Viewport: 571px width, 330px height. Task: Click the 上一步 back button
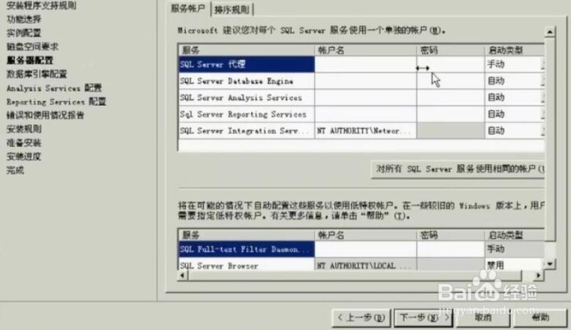click(361, 318)
